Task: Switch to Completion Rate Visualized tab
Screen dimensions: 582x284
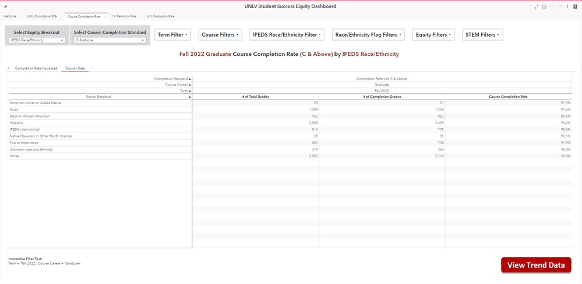Action: pos(36,69)
